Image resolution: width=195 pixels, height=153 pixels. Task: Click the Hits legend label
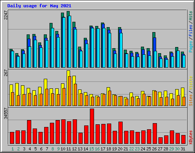[x=190, y=16]
